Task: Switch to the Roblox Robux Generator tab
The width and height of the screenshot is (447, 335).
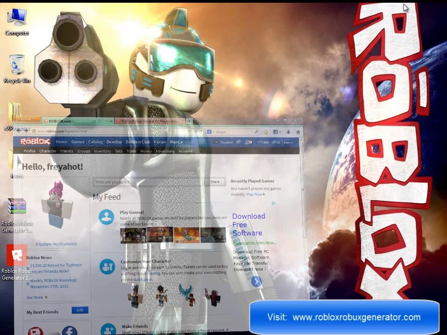Action: (150, 121)
